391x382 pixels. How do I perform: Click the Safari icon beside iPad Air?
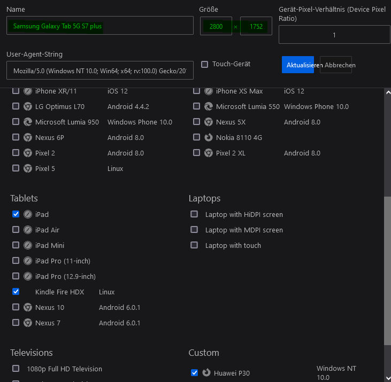[28, 230]
